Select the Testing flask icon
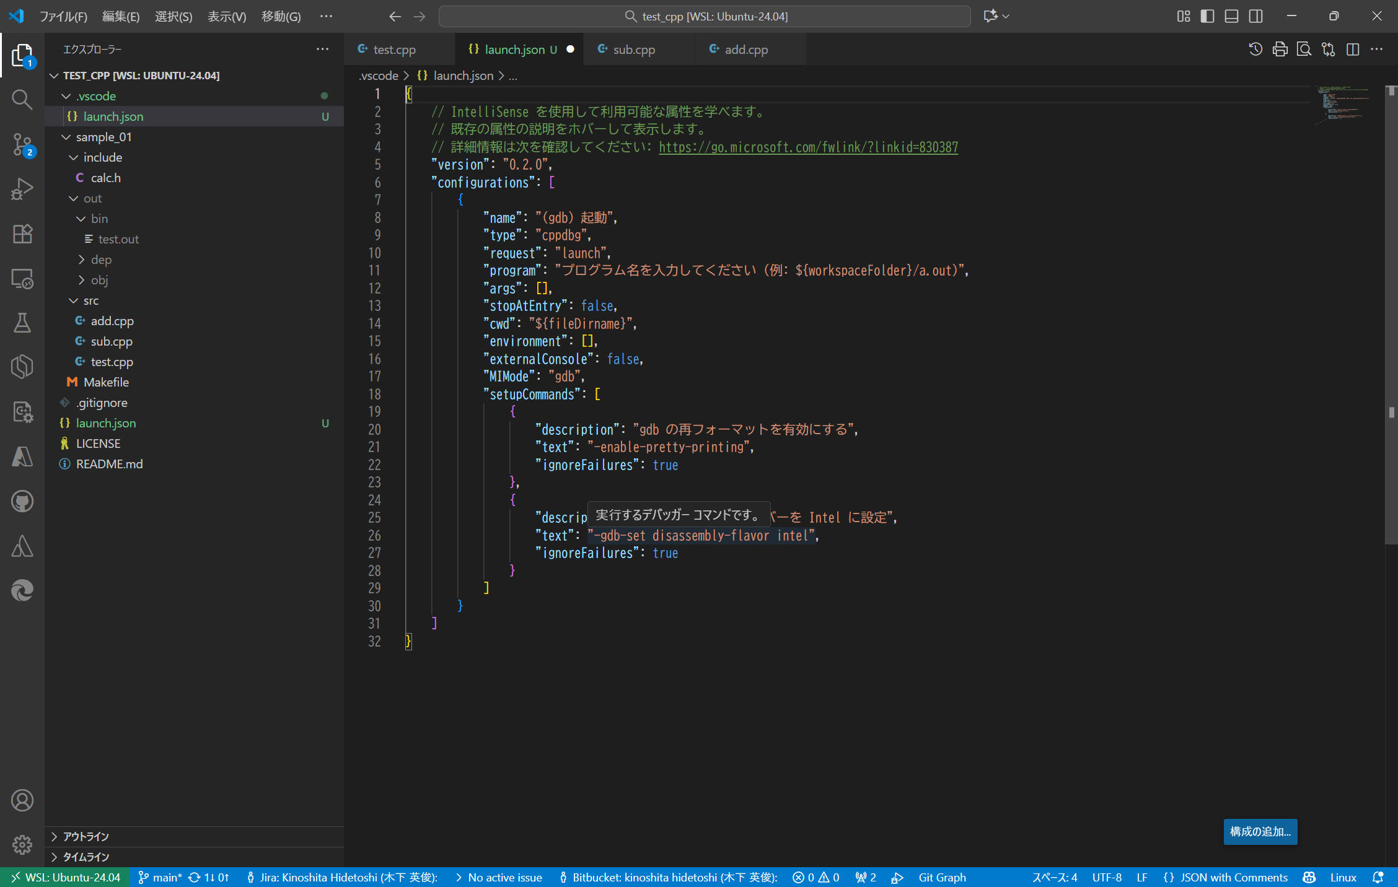This screenshot has height=887, width=1398. tap(22, 323)
